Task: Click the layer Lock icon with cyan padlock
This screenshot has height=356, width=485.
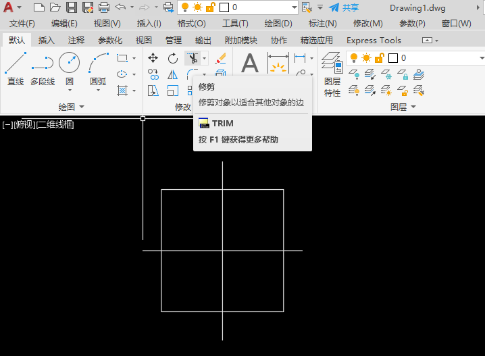Action: [403, 74]
